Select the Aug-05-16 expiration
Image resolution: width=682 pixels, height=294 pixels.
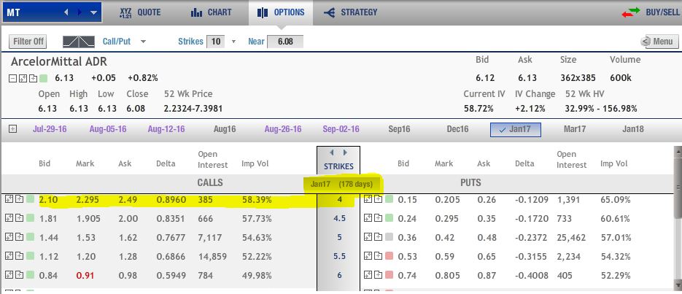pos(108,129)
